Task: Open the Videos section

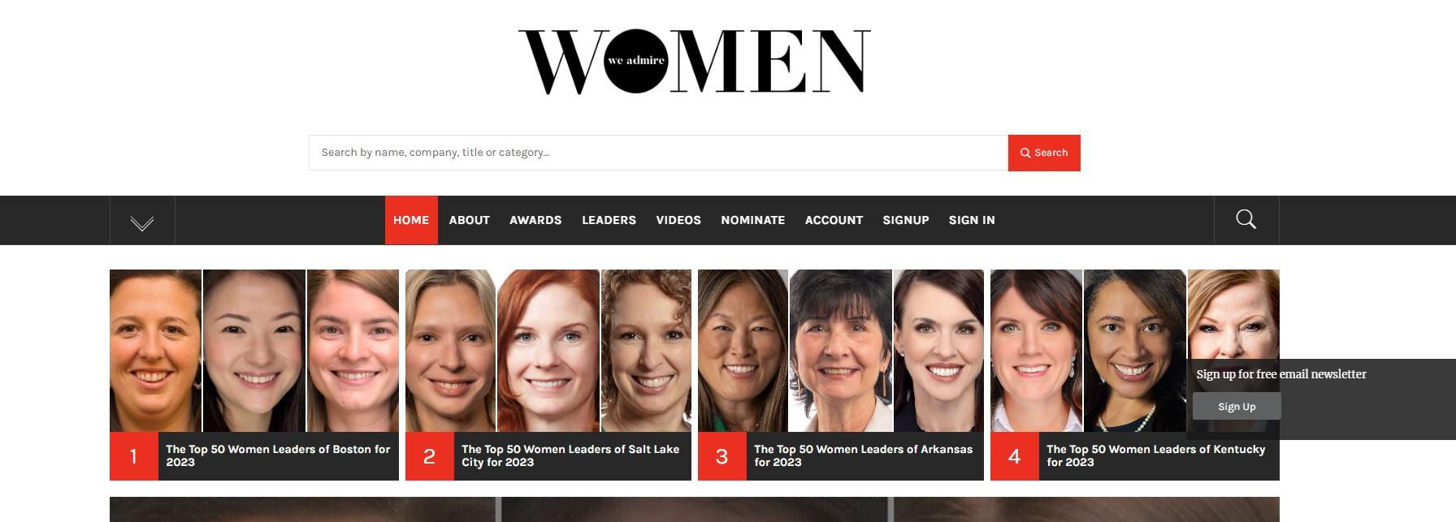Action: (678, 220)
